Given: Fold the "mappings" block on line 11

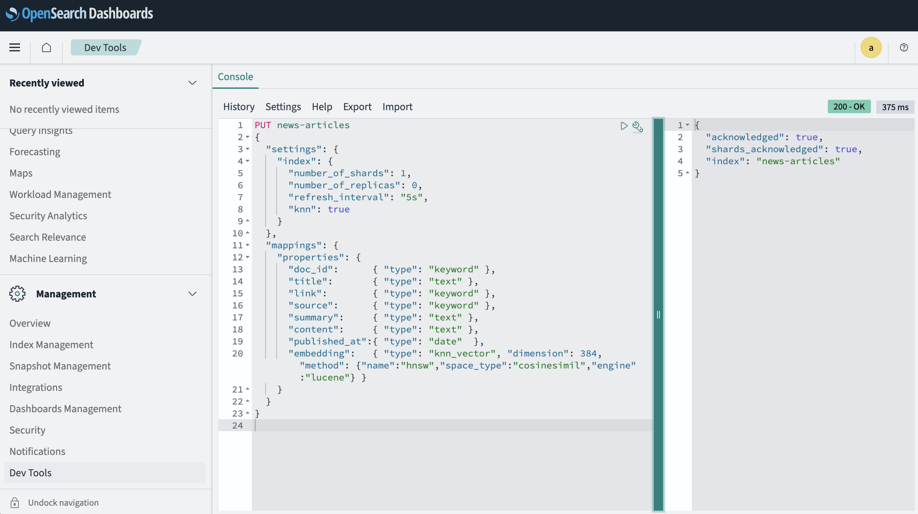Looking at the screenshot, I should [x=248, y=245].
